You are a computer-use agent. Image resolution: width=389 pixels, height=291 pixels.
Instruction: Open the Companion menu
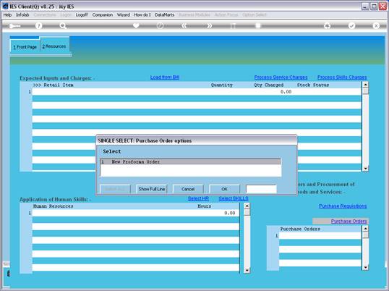pyautogui.click(x=103, y=15)
